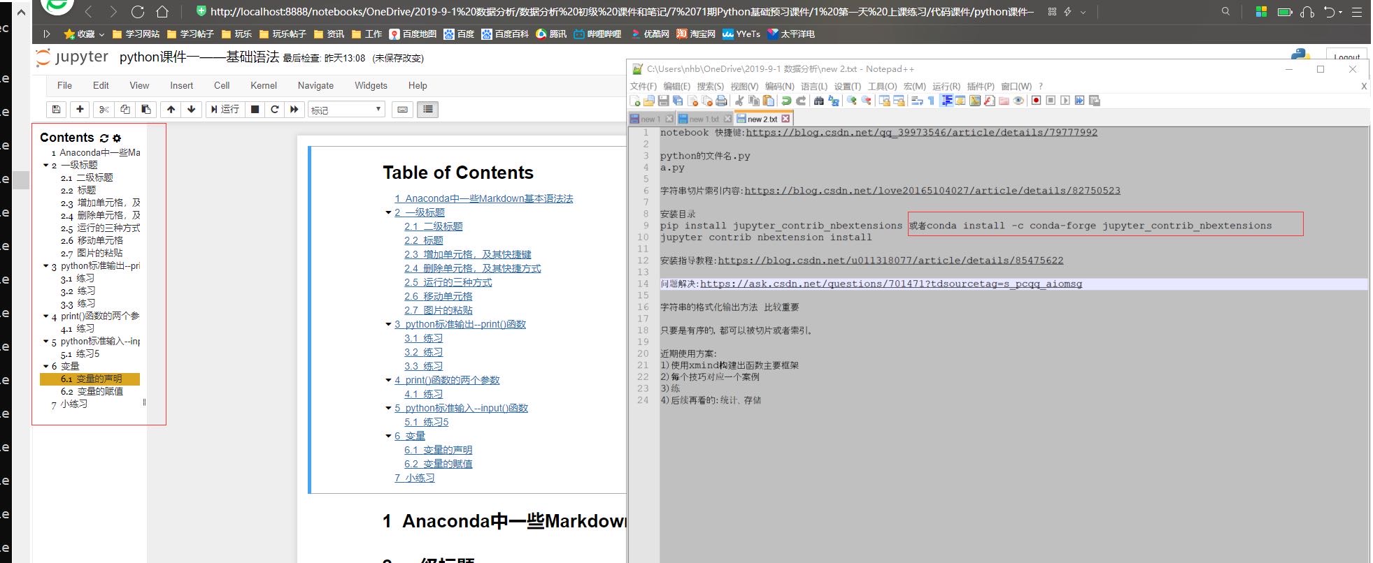Collapse sidebar section 6 变量

point(46,367)
